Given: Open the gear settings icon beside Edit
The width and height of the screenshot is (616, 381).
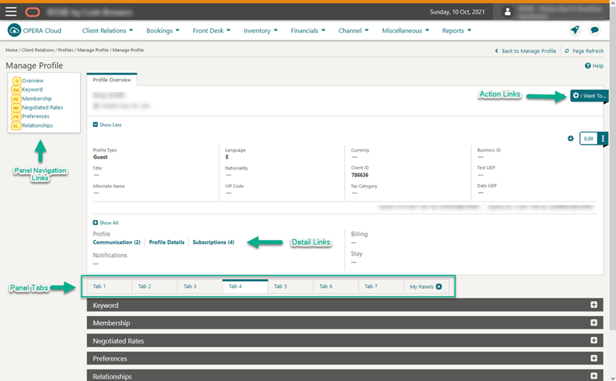Looking at the screenshot, I should [571, 138].
